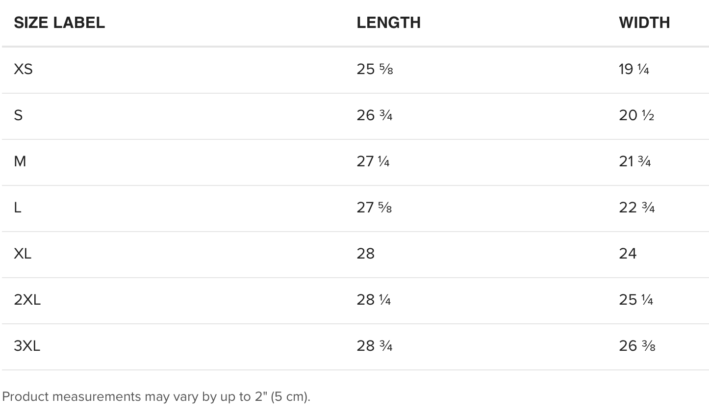This screenshot has height=418, width=709.
Task: Select the XS size row label
Action: 23,69
